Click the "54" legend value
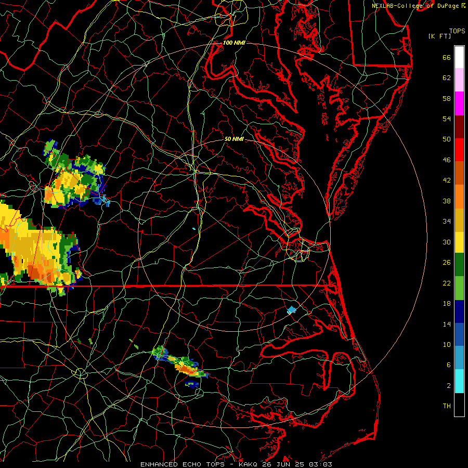Screen dimensions: 468x468 point(447,119)
